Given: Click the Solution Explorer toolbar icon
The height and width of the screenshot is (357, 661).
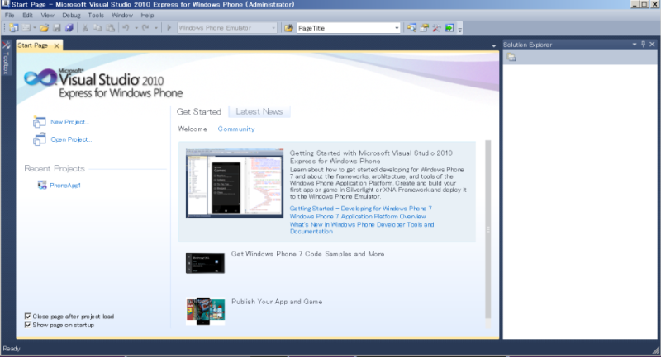Looking at the screenshot, I should 411,28.
